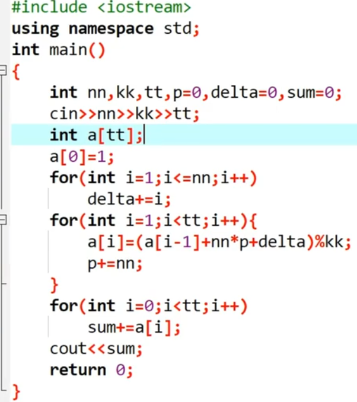This screenshot has height=402, width=357.
Task: Click the 'delta+=i;' line
Action: point(129,199)
